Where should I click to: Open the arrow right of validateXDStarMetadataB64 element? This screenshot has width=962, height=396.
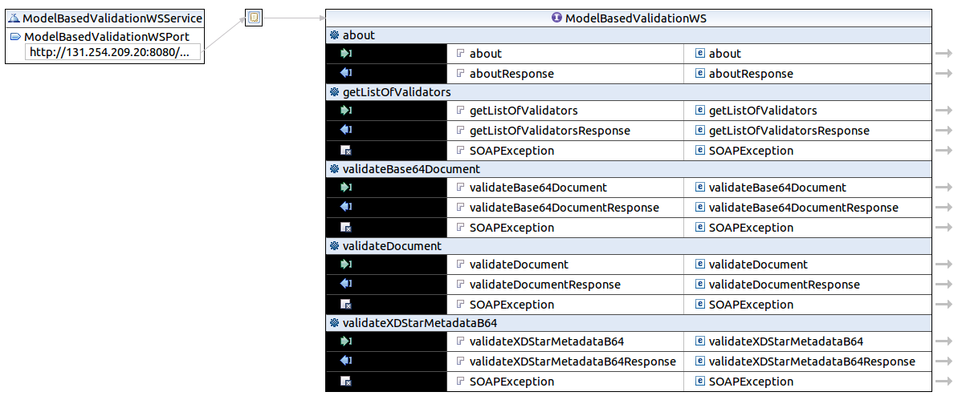point(944,341)
